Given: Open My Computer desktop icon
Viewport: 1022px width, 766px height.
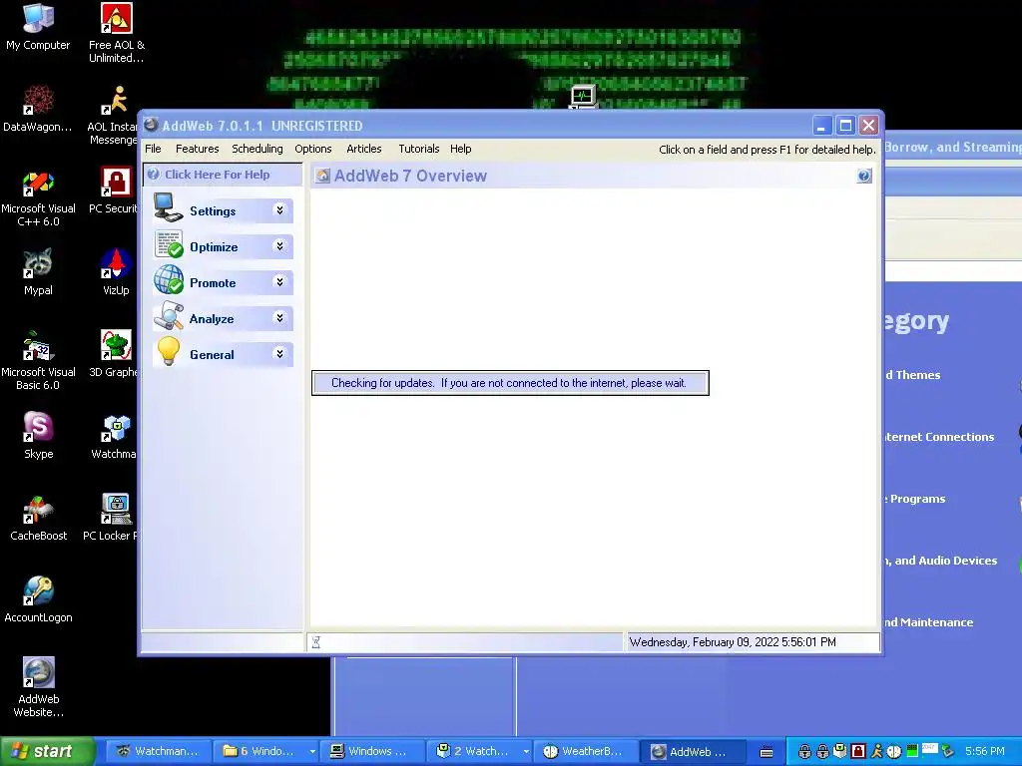Looking at the screenshot, I should point(38,27).
